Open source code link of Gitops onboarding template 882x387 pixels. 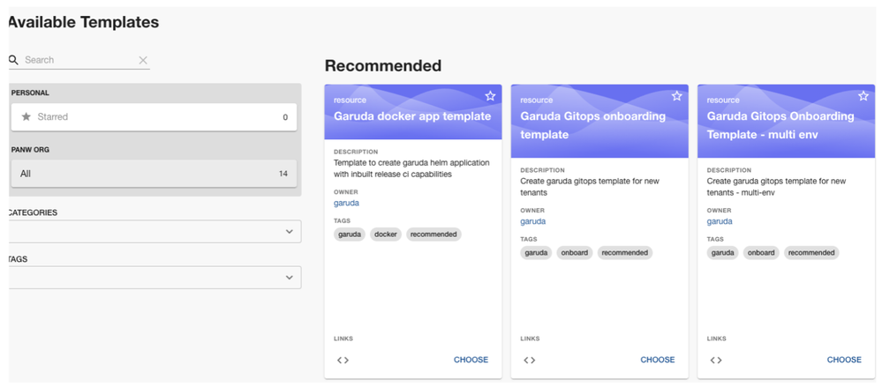pyautogui.click(x=530, y=360)
